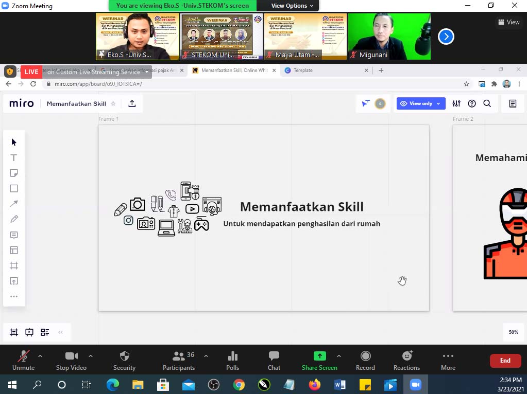Select the Miro cursor select tool
The width and height of the screenshot is (527, 394).
[x=14, y=142]
